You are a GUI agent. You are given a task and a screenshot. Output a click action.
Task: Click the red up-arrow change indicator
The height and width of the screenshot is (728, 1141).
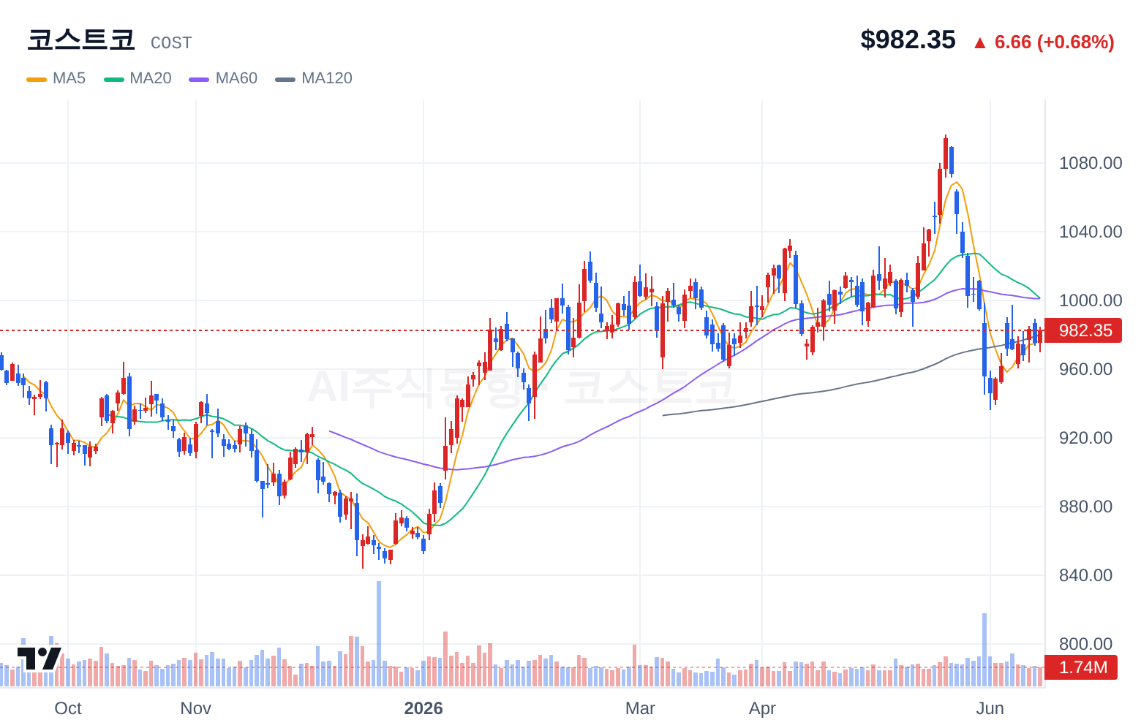pyautogui.click(x=980, y=43)
